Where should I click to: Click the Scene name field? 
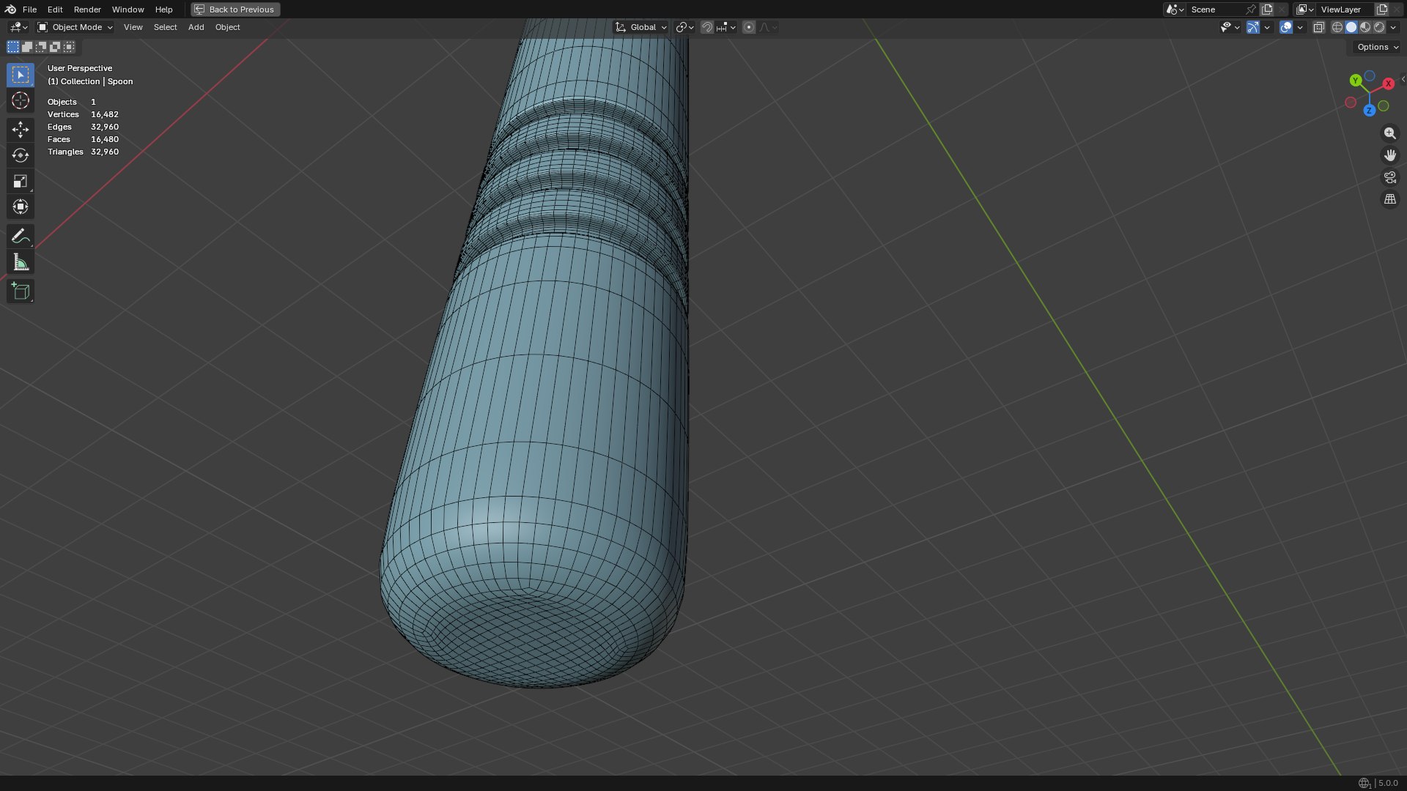pyautogui.click(x=1216, y=10)
